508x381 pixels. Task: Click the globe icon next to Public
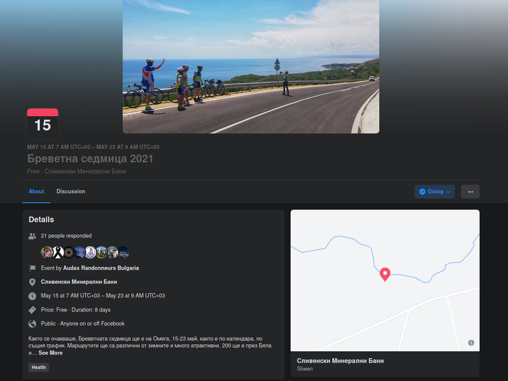pos(32,324)
